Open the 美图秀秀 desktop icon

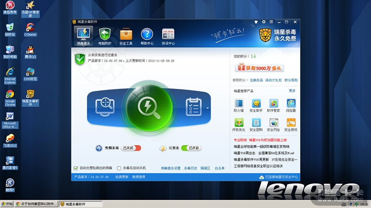[10, 7]
